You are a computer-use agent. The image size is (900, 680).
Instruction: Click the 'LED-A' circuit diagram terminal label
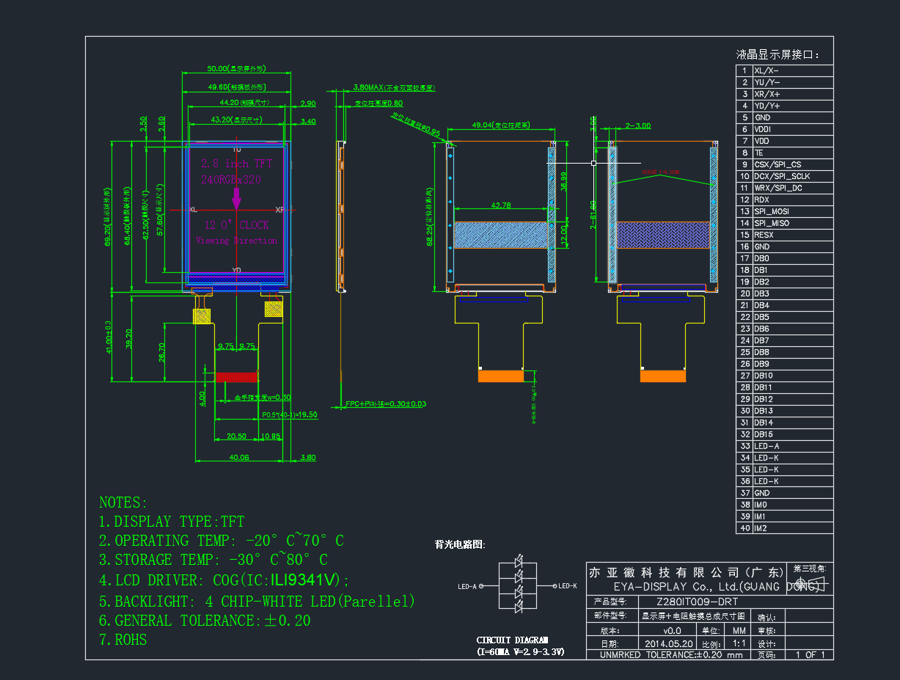(x=467, y=586)
